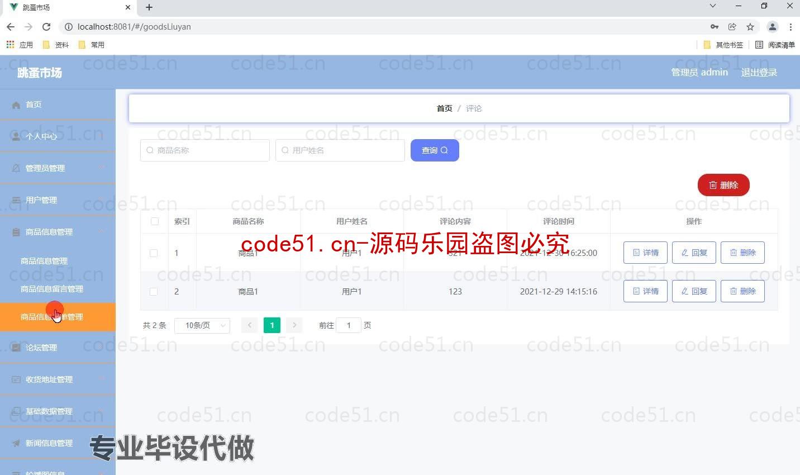Click 删除 for the 2021-12-30 row

[x=742, y=253]
